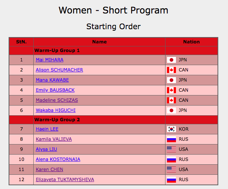The height and width of the screenshot is (189, 228).
Task: Click Russia flag in Elizaveta Tuktamysheva row
Action: 171,180
